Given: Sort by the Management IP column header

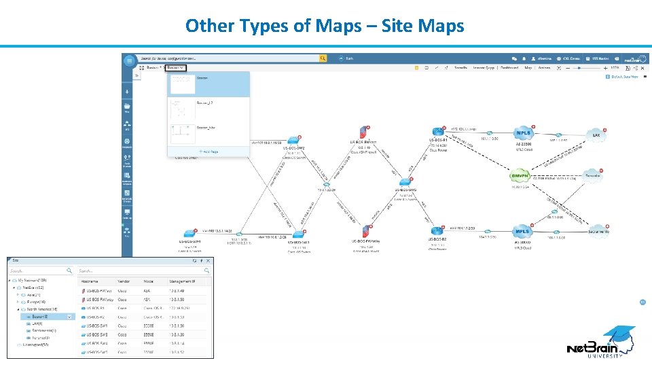Looking at the screenshot, I should 182,281.
